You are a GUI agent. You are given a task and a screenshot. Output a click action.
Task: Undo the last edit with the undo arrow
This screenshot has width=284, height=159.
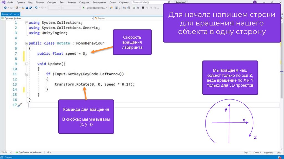(36, 8)
